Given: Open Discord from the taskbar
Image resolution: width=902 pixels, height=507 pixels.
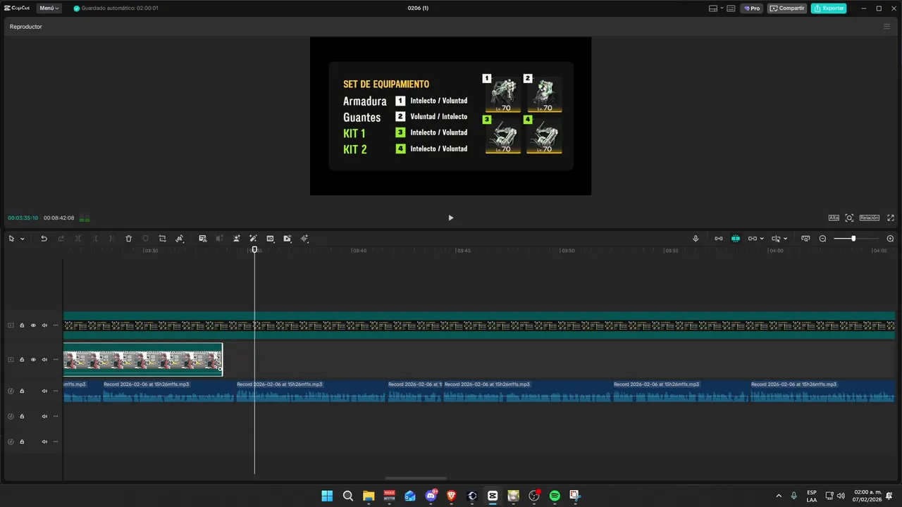Looking at the screenshot, I should [431, 496].
